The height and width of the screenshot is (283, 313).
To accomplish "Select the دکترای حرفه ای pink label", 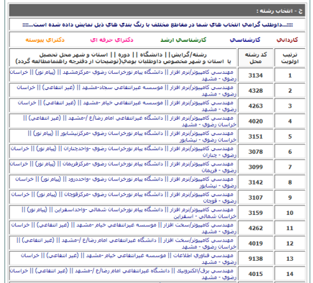I will [112, 40].
